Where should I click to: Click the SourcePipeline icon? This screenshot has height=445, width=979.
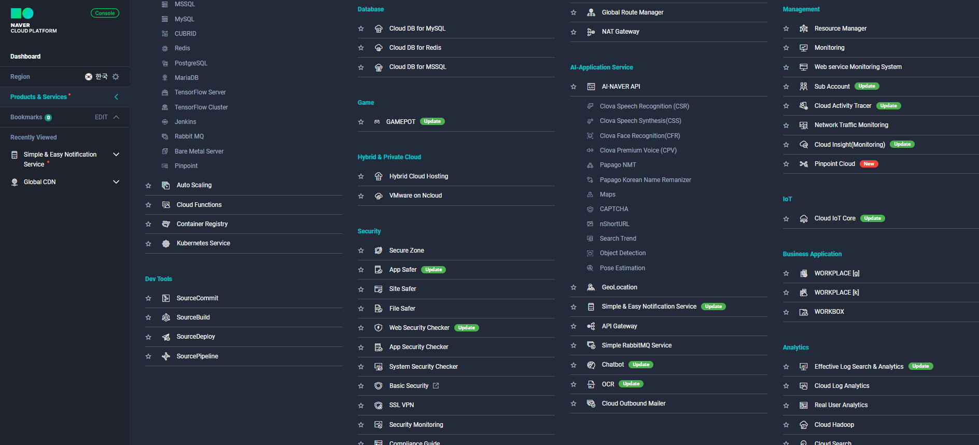click(166, 356)
